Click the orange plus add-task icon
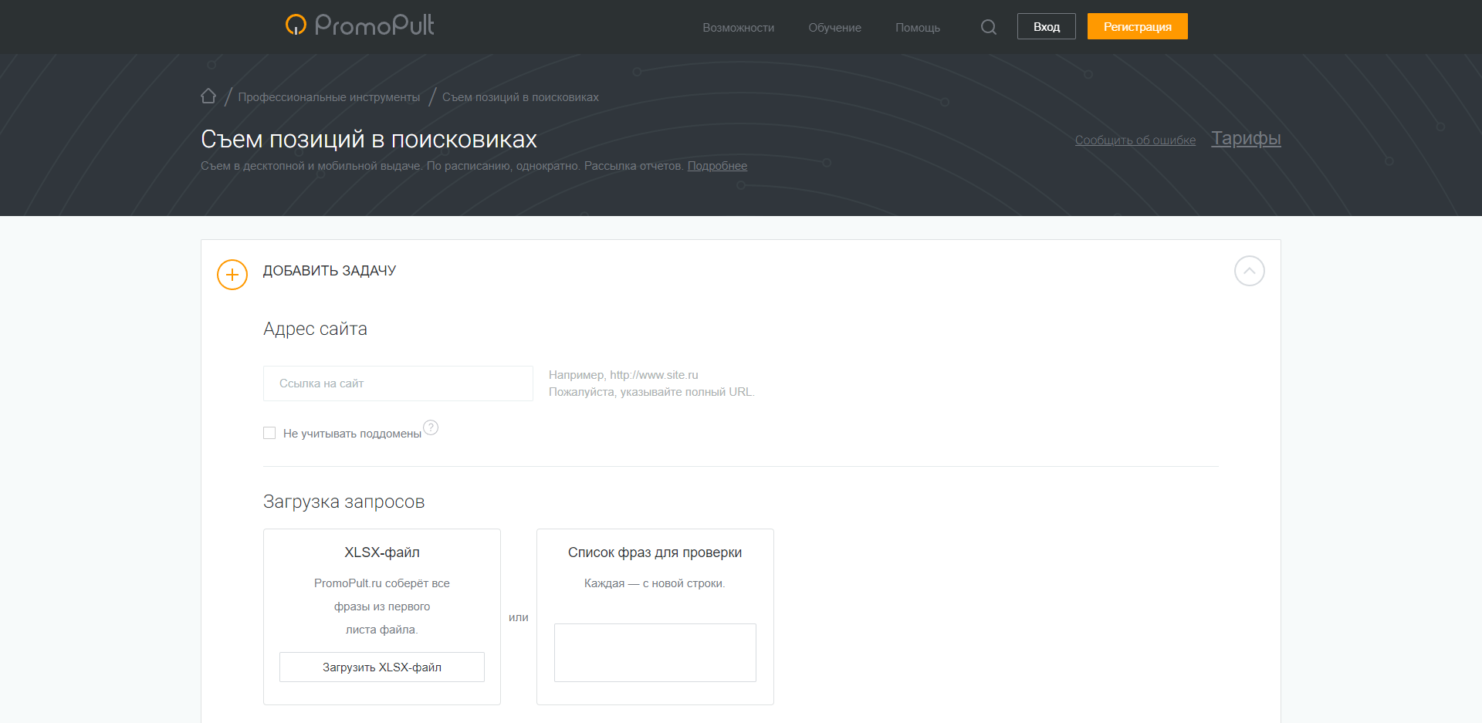 click(x=232, y=275)
